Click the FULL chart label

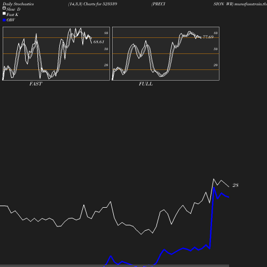[x=146, y=84]
